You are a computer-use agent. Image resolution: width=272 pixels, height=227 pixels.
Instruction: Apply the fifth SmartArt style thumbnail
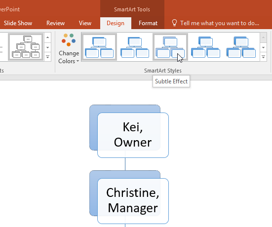pos(241,47)
